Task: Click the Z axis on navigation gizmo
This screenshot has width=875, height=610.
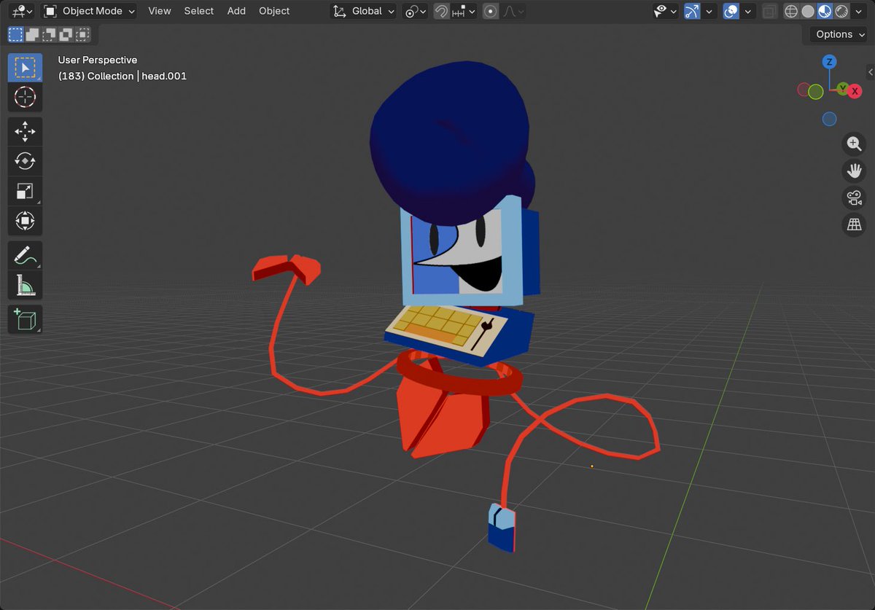Action: point(830,62)
